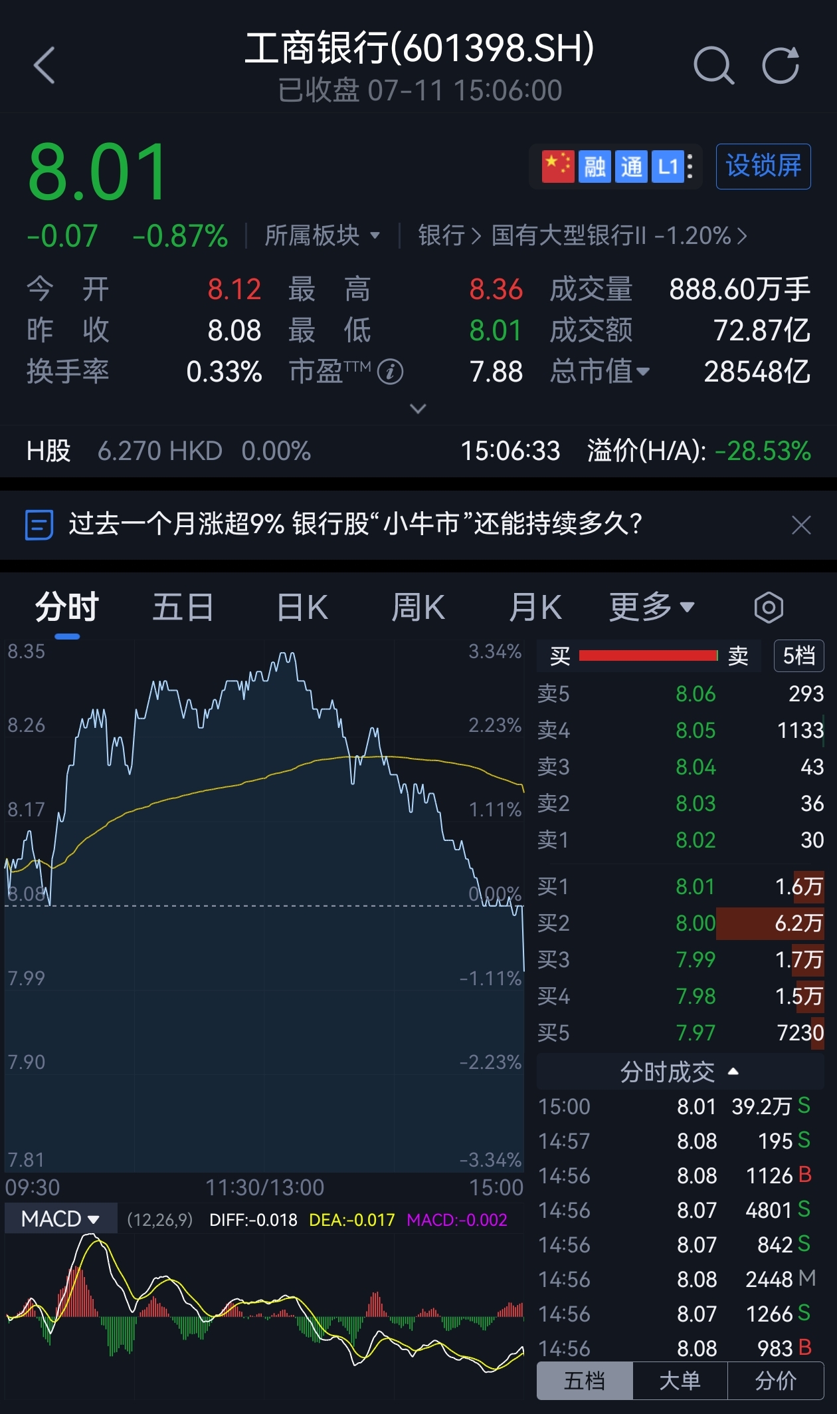Open the 更多 chart period dropdown
Image resolution: width=837 pixels, height=1414 pixels.
652,607
